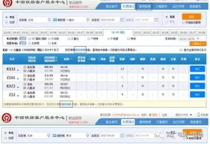
Task: Open 订餐服务 tab in upper navigation
Action: 161,6
